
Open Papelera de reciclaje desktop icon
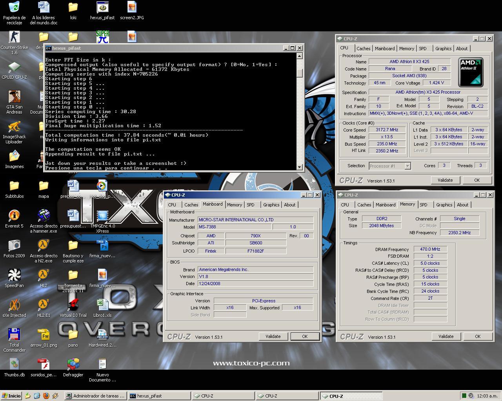tap(14, 13)
